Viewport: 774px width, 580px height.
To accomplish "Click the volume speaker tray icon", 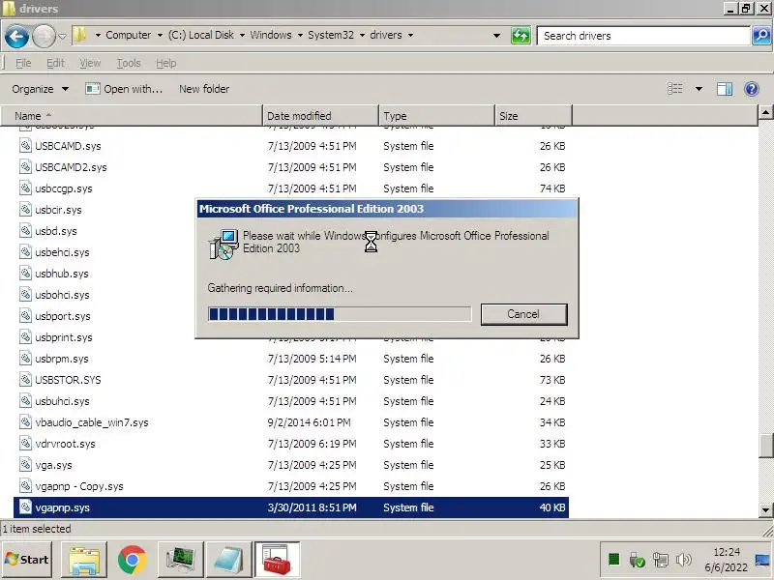I will coord(684,560).
